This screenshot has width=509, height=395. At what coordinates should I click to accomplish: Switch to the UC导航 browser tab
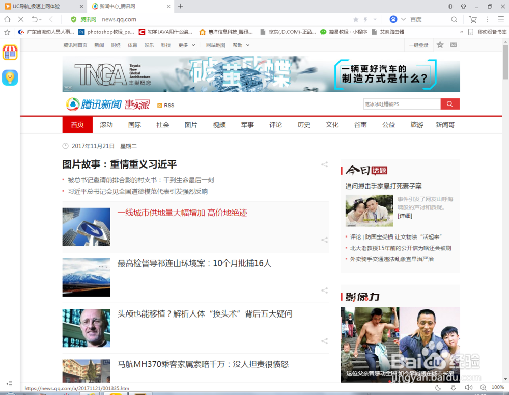coord(36,6)
